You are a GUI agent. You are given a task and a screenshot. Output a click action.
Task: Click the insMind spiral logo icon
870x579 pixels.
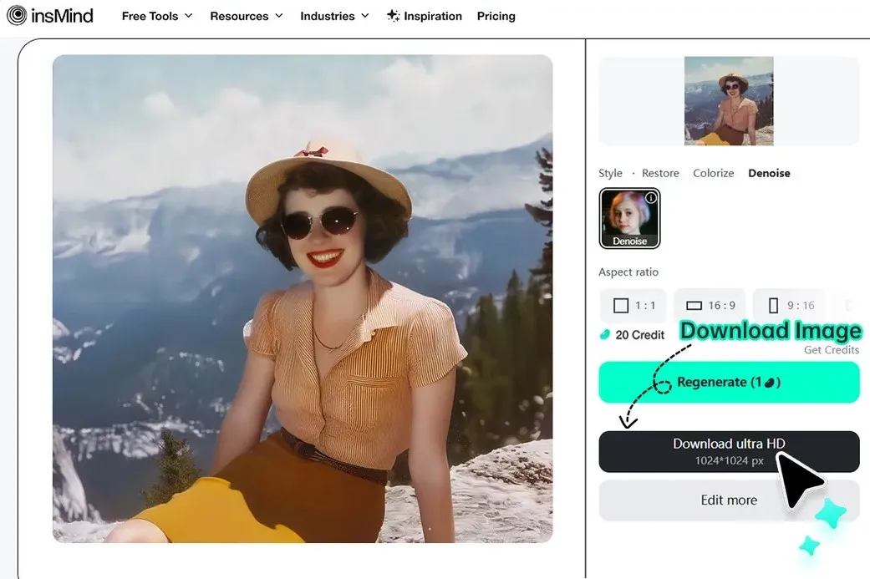17,15
